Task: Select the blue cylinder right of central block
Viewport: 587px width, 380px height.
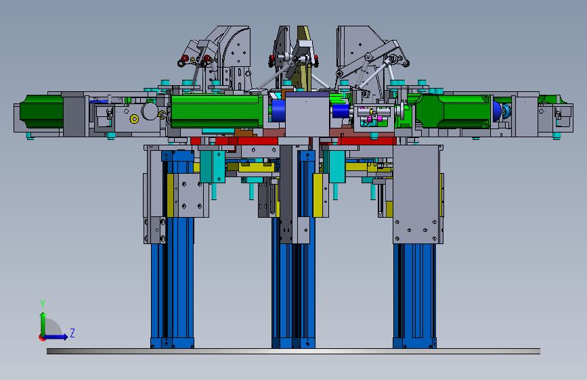Action: tap(341, 111)
